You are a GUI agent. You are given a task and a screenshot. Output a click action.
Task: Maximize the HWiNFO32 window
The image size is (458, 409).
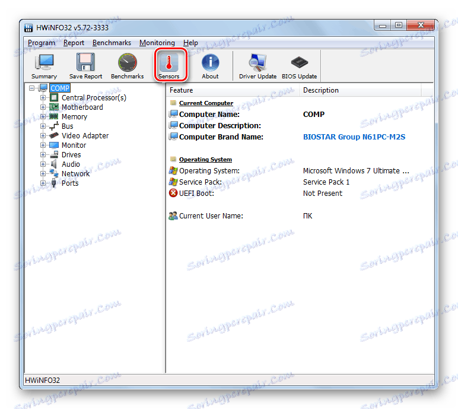tap(399, 26)
